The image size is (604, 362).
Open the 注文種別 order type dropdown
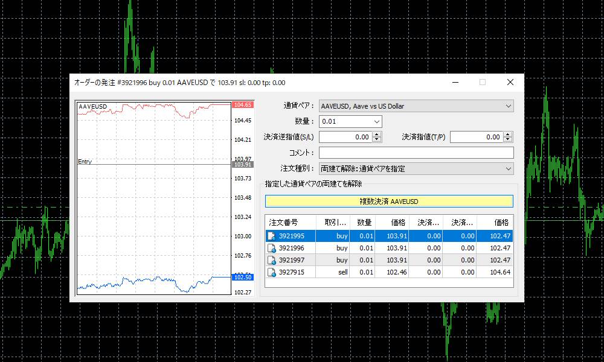[508, 168]
